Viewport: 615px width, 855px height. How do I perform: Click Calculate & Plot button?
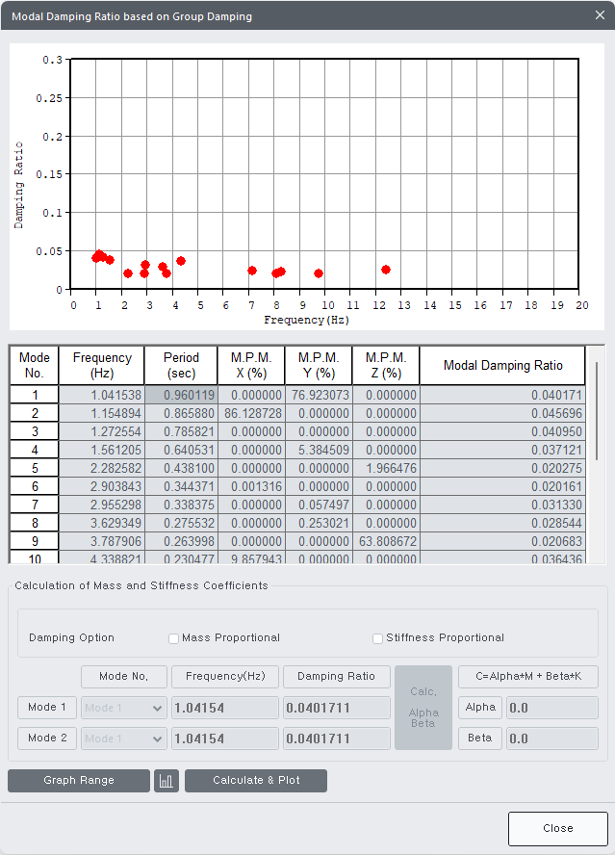[256, 780]
